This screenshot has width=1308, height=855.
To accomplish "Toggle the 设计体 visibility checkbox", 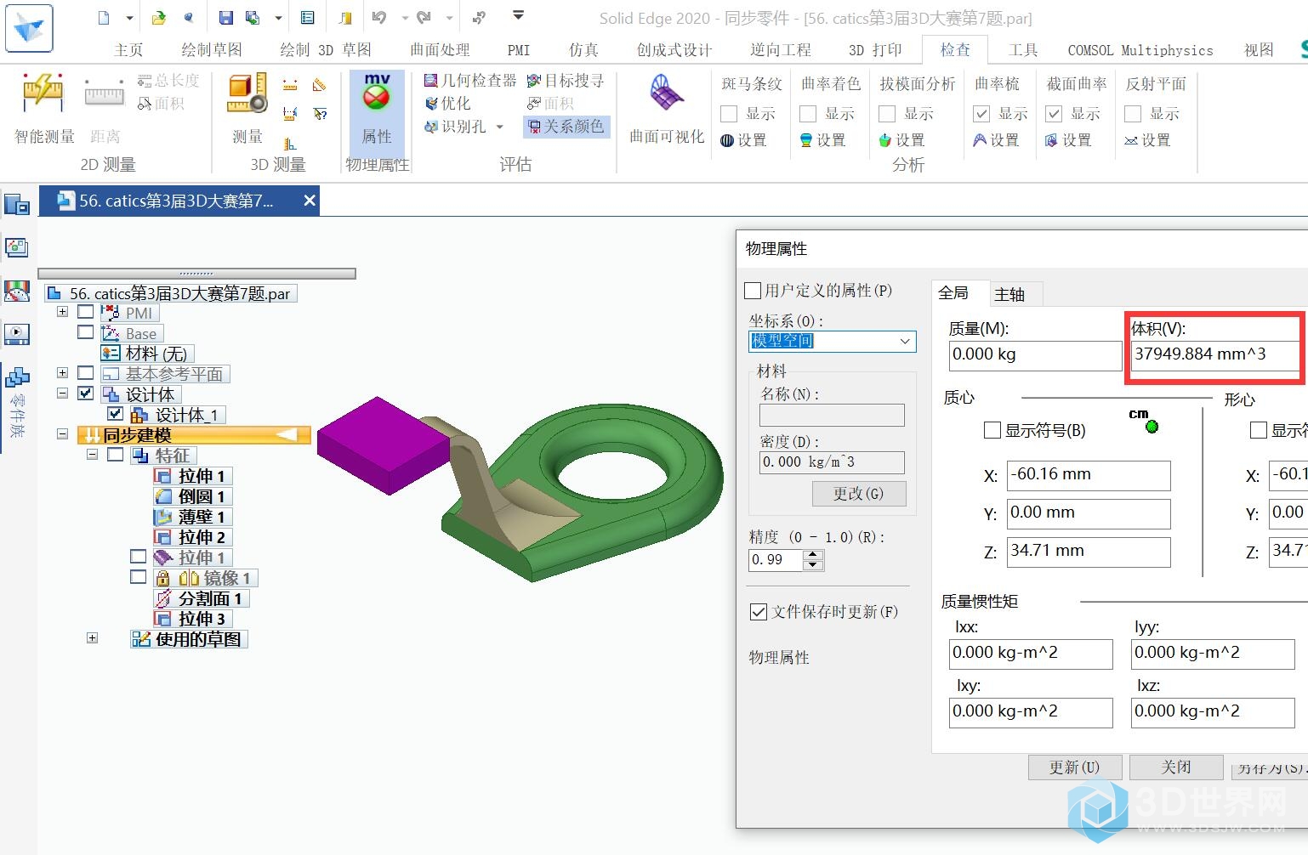I will [85, 394].
